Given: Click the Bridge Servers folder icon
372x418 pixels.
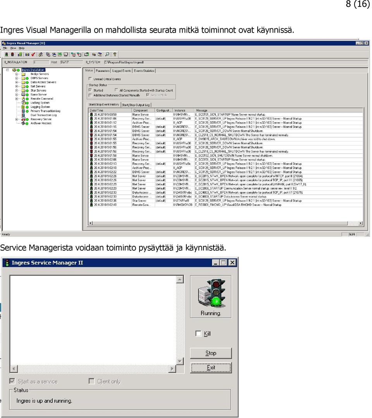Looking at the screenshot, I should pyautogui.click(x=23, y=74).
